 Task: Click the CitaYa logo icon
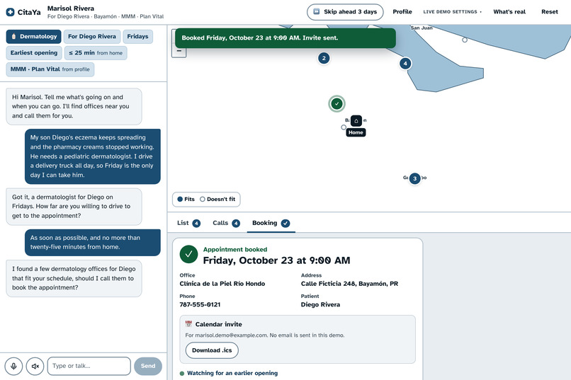pyautogui.click(x=10, y=12)
